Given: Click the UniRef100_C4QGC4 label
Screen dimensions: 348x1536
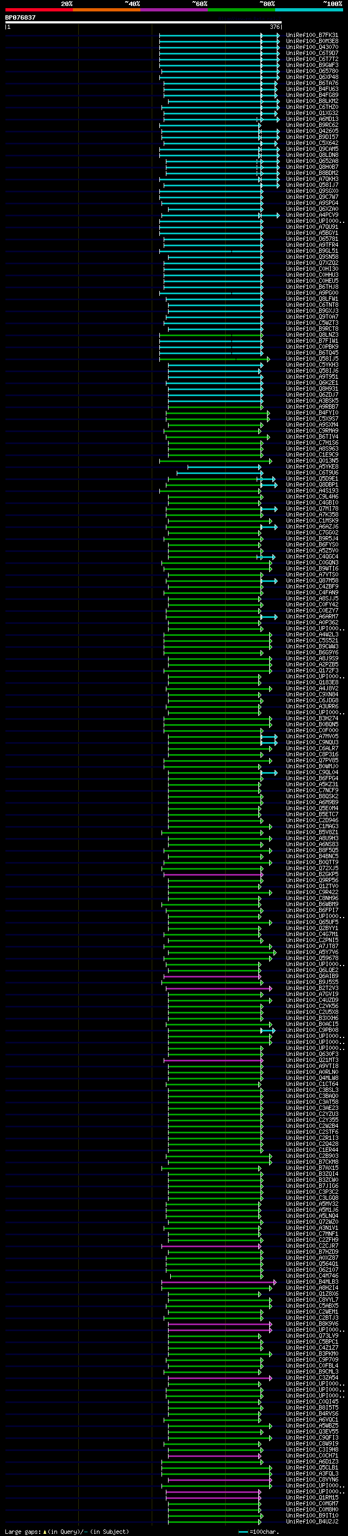Looking at the screenshot, I should click(312, 556).
